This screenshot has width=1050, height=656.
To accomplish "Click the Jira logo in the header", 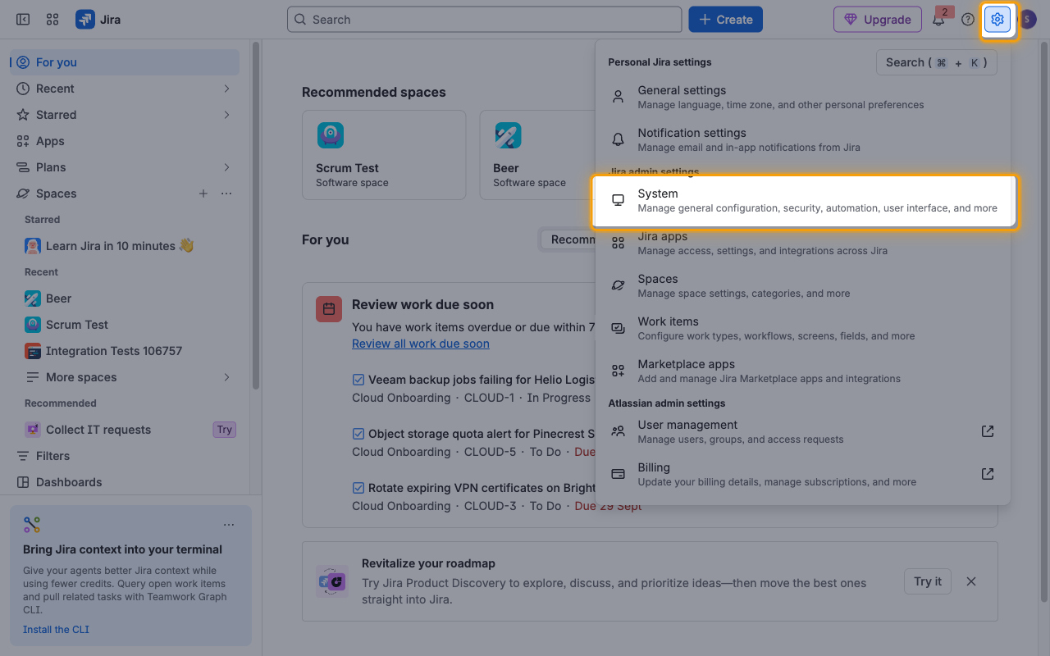I will click(x=98, y=20).
